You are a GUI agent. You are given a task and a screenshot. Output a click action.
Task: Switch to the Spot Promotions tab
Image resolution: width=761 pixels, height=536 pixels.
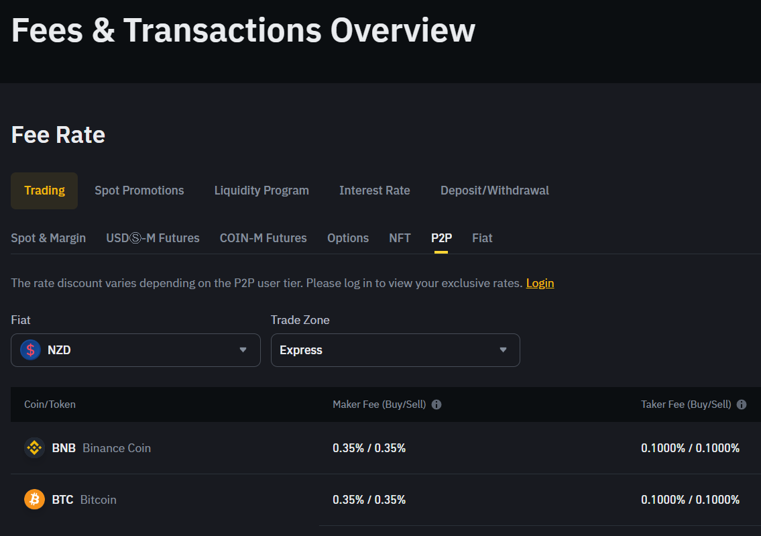click(139, 191)
